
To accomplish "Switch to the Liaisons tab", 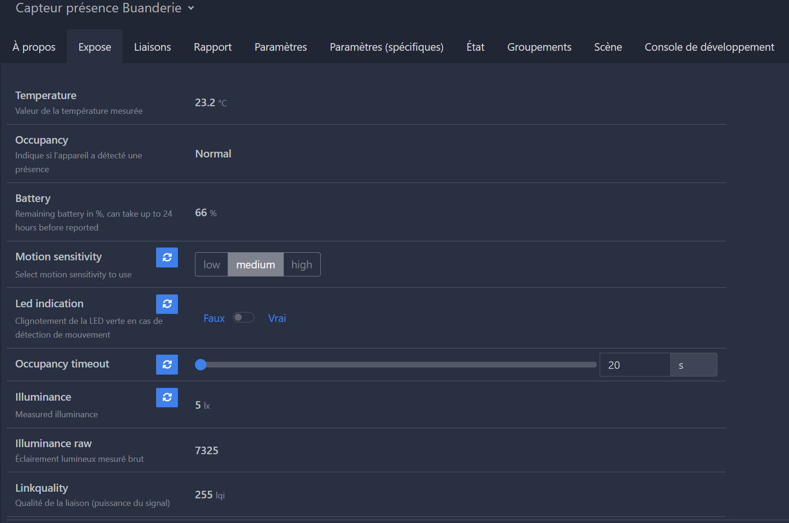I will (x=152, y=47).
